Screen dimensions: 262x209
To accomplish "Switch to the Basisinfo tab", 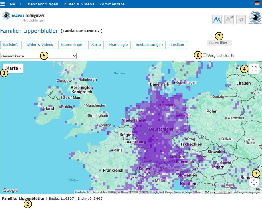I will pyautogui.click(x=11, y=45).
